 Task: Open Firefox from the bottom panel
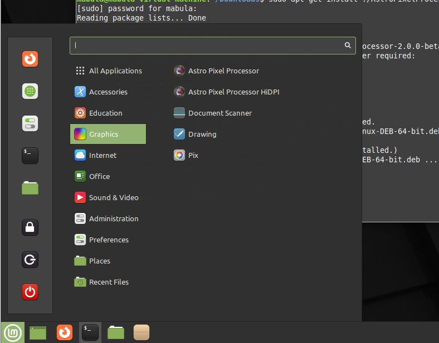65,332
